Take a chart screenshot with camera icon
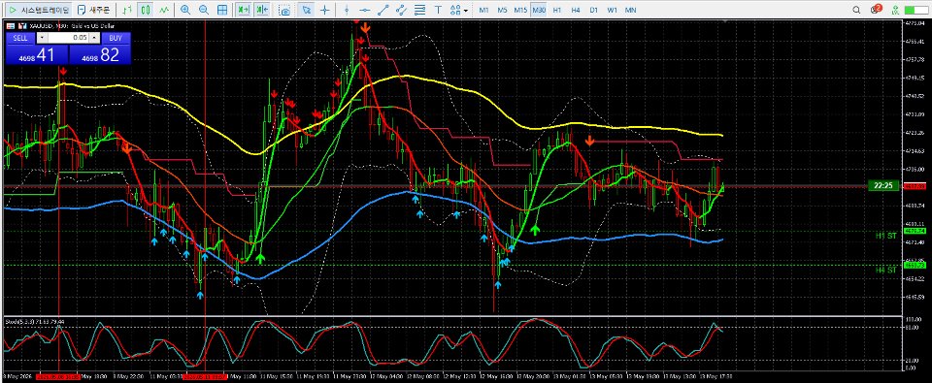The height and width of the screenshot is (383, 932). (x=285, y=10)
